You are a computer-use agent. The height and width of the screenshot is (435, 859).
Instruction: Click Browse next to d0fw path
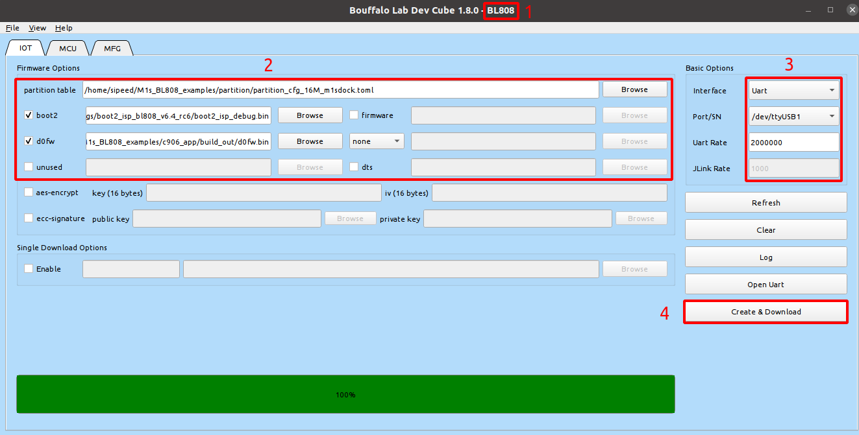tap(310, 141)
